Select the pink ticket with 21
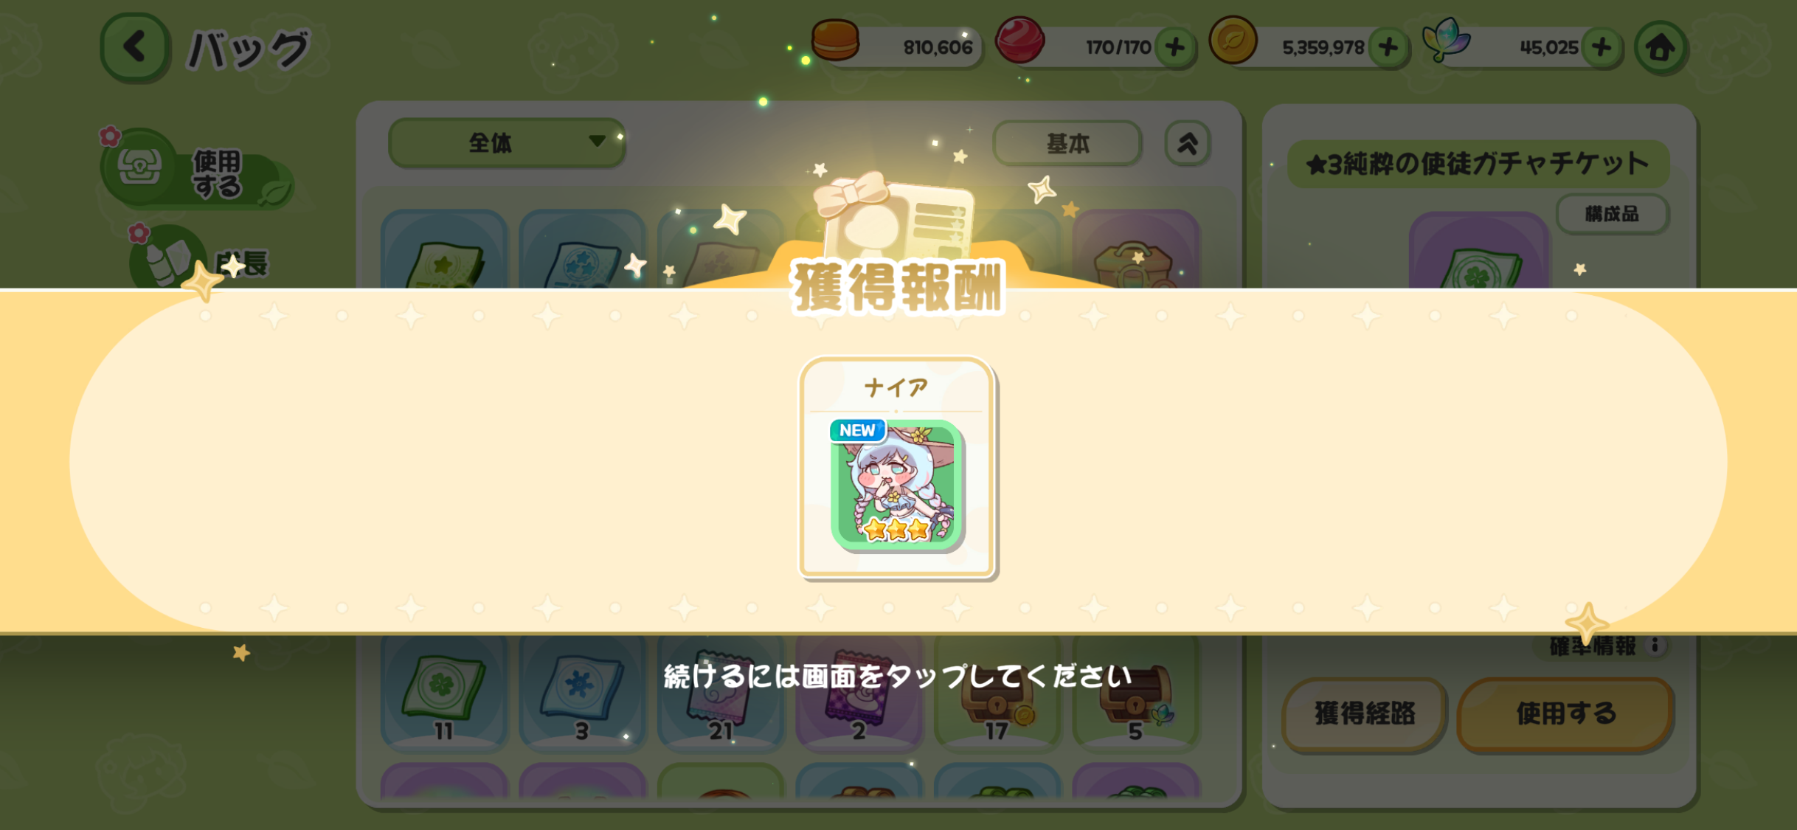This screenshot has width=1797, height=830. pyautogui.click(x=721, y=692)
